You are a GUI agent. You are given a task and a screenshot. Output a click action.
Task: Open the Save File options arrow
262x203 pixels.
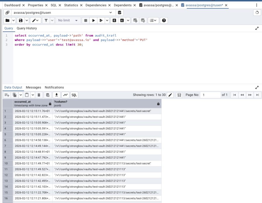[x=27, y=20]
